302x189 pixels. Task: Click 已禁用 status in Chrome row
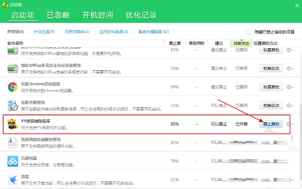coord(241,87)
